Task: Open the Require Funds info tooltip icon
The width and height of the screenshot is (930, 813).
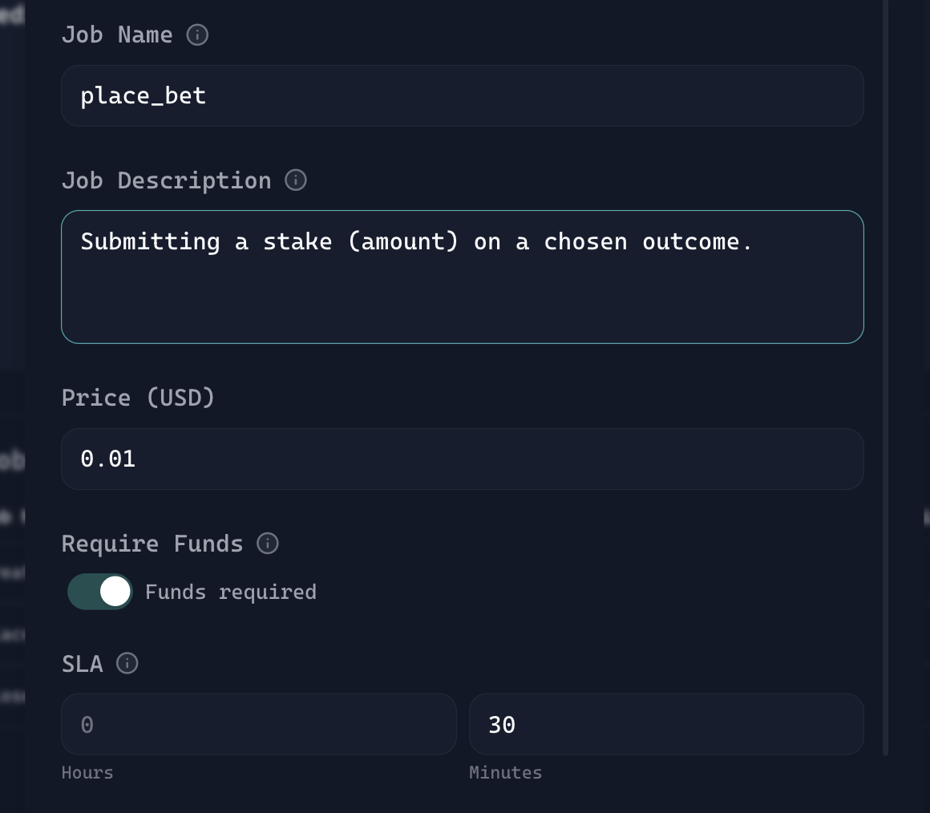Action: click(x=268, y=544)
